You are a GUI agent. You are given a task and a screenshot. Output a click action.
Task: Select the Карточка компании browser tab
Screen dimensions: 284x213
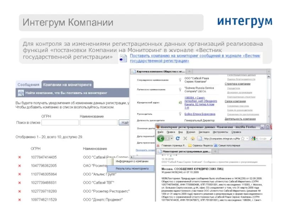pos(158,72)
